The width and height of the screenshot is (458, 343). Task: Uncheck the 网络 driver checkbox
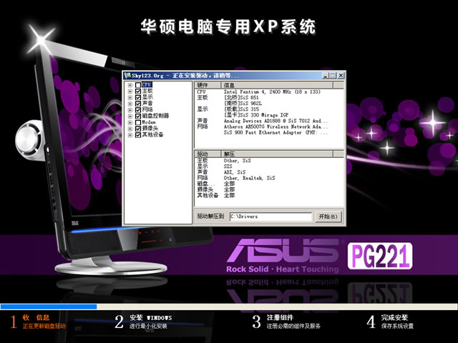pyautogui.click(x=138, y=110)
